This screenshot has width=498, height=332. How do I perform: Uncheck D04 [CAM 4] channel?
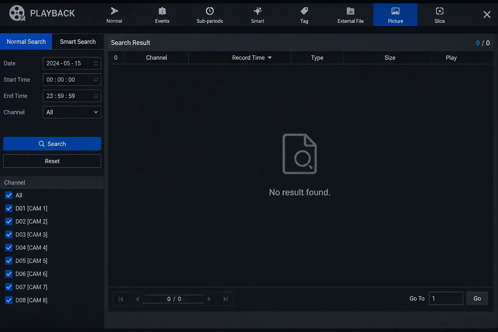(9, 248)
